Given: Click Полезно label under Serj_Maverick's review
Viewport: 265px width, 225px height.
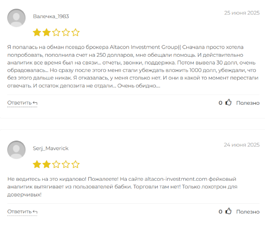Looking at the screenshot, I should 248,212.
